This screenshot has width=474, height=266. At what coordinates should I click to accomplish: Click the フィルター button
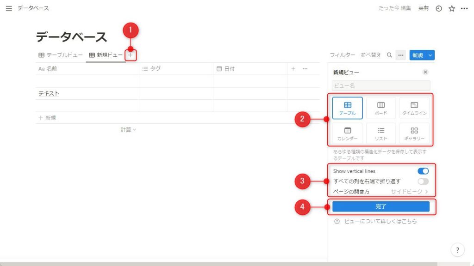(342, 55)
